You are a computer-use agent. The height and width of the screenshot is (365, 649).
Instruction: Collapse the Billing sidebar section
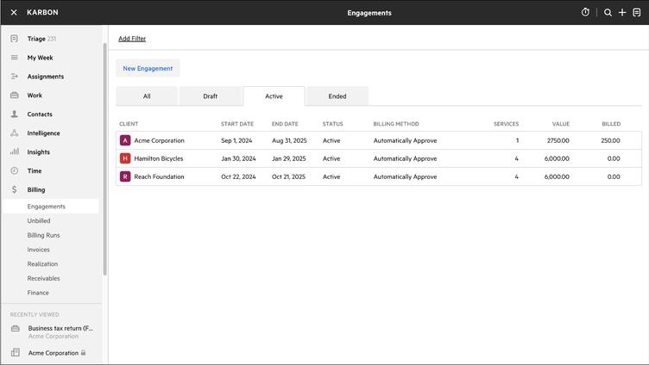pos(35,189)
